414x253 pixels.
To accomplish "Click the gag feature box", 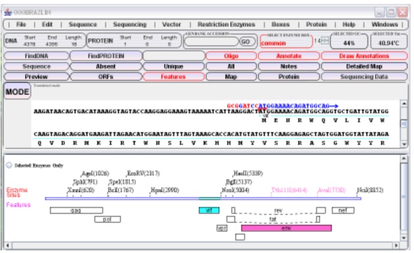I will [76, 210].
